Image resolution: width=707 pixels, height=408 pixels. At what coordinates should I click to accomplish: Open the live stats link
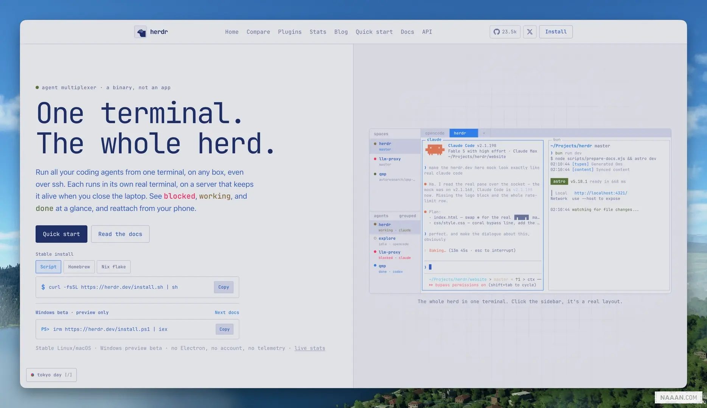pyautogui.click(x=310, y=348)
